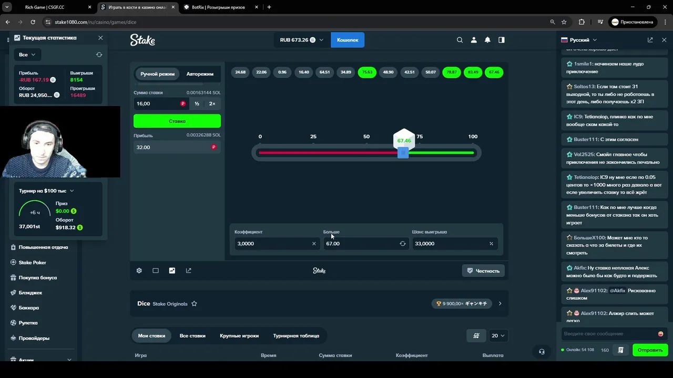Select Крупные игроки tab
This screenshot has height=378, width=673.
(x=239, y=335)
